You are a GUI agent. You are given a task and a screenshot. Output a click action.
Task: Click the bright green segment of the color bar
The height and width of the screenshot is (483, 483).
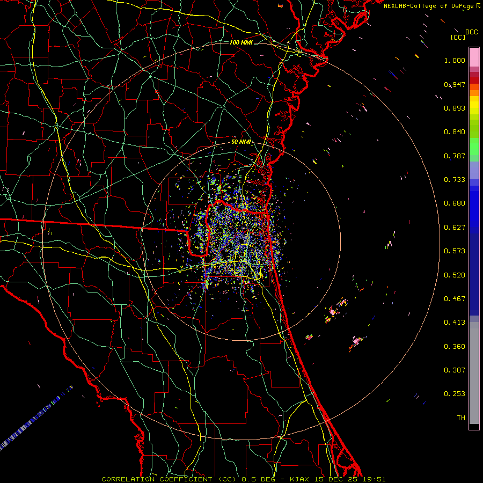[474, 147]
